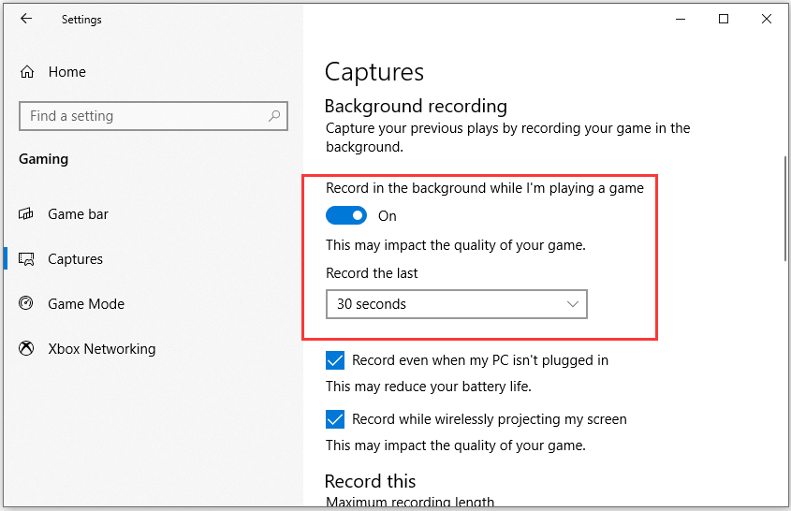Viewport: 791px width, 511px height.
Task: Turn off background recording toggle
Action: tap(346, 215)
